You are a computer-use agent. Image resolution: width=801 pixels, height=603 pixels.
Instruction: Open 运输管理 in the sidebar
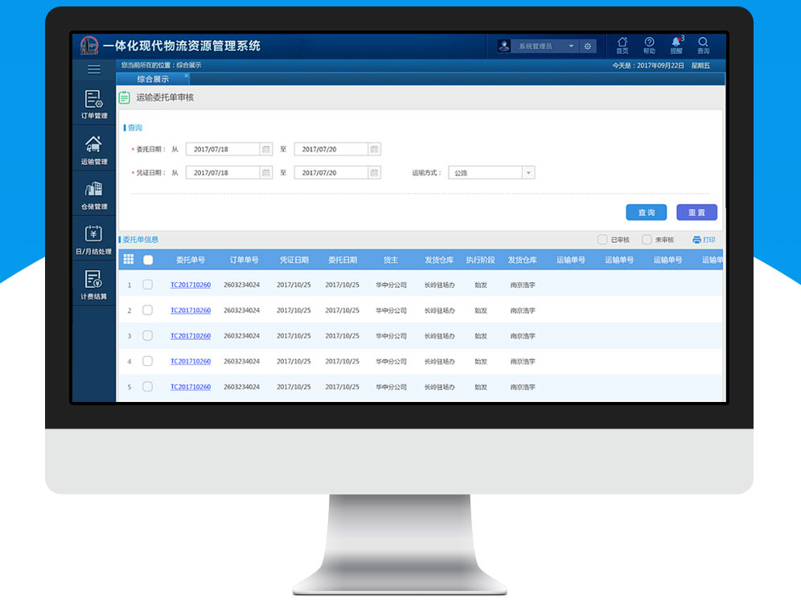pos(94,150)
